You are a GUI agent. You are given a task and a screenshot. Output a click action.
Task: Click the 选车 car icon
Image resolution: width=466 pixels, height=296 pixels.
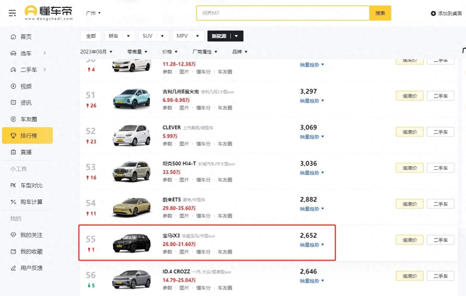pyautogui.click(x=13, y=53)
